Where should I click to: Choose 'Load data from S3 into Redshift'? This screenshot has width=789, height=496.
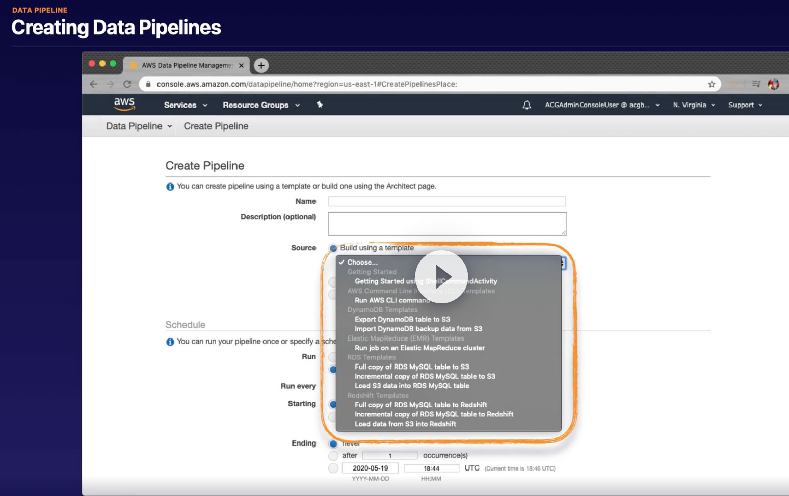click(405, 424)
